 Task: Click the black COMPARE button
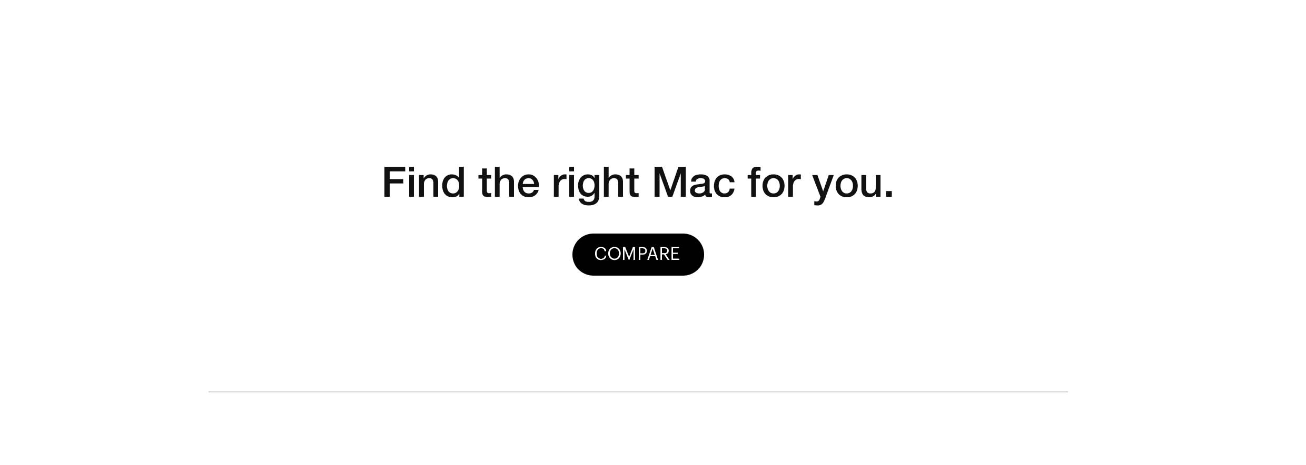[638, 255]
